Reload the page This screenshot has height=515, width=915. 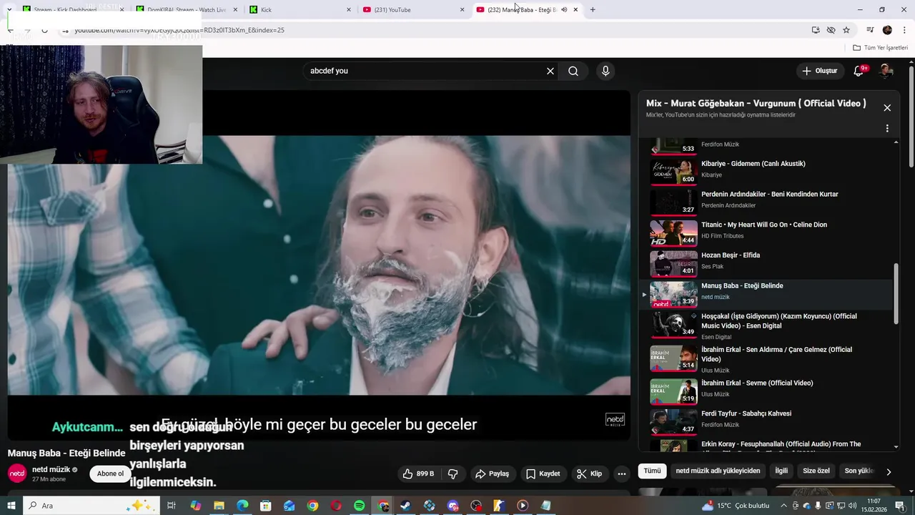pyautogui.click(x=44, y=30)
